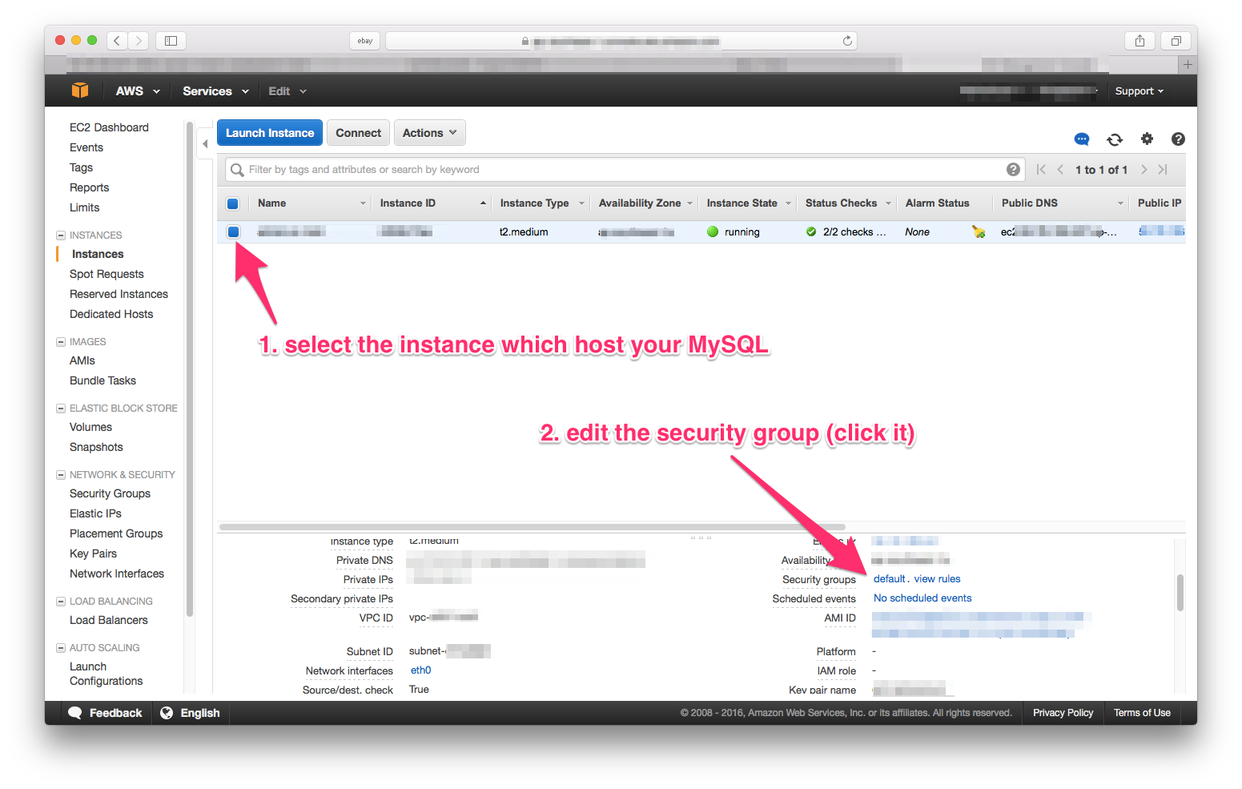Click the sidebar vertical scrollbar

(190, 368)
